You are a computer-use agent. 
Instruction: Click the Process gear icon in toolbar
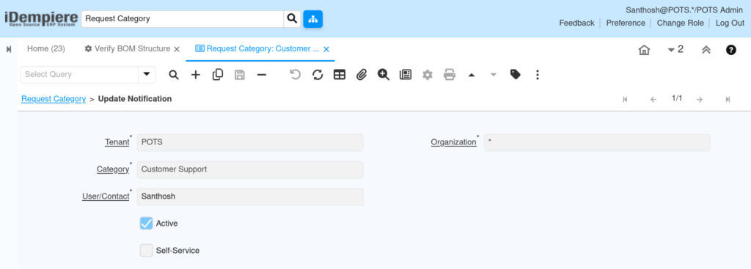click(428, 75)
